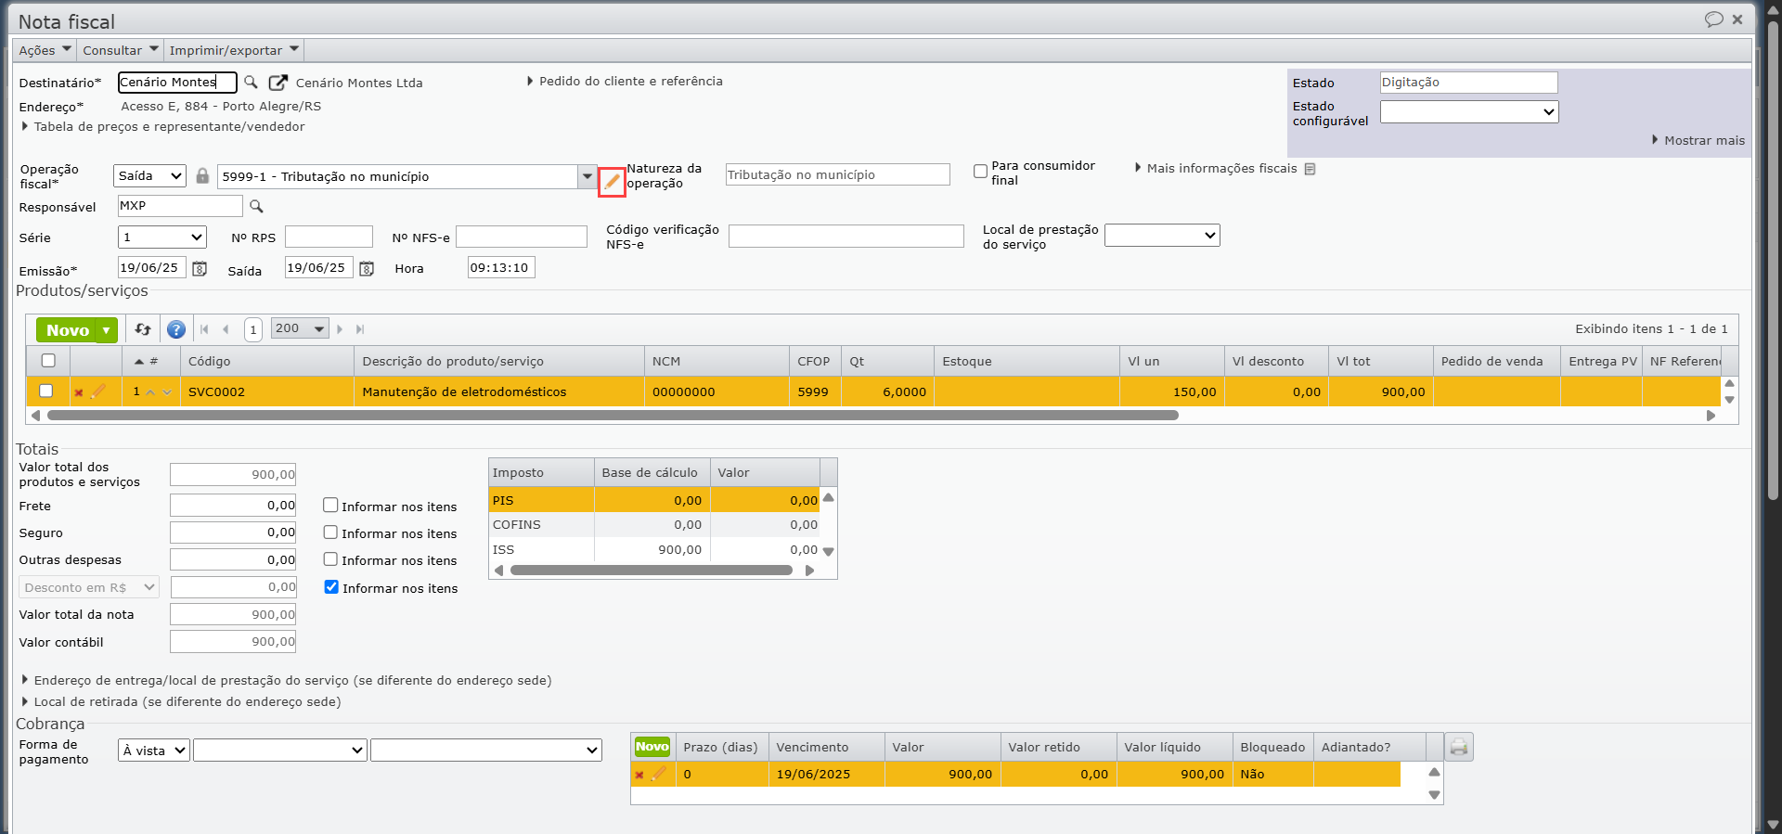Open the help icon in products toolbar
The height and width of the screenshot is (834, 1782).
[175, 329]
